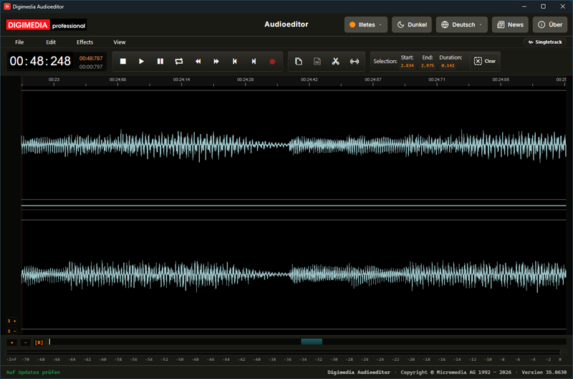Image resolution: width=573 pixels, height=379 pixels.
Task: Click the selection End value 2.975
Action: coord(428,66)
